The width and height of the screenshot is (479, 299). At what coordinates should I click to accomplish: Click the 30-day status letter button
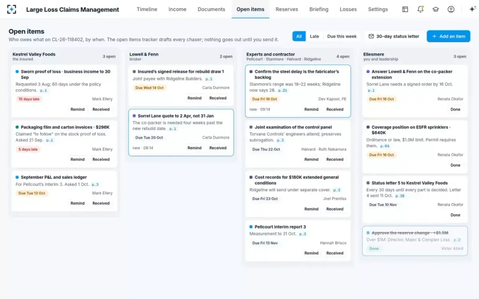point(394,36)
